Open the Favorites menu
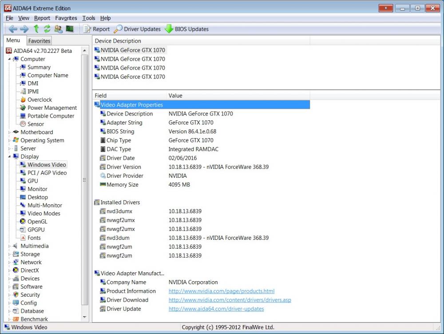 point(66,18)
